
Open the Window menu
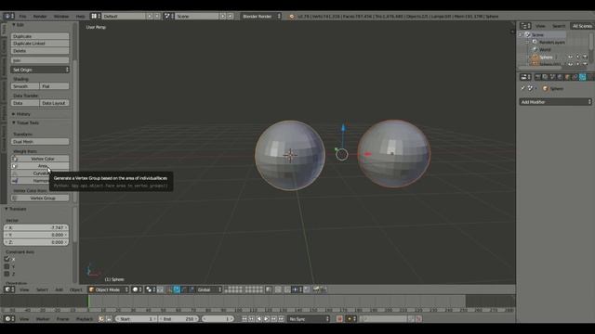61,17
